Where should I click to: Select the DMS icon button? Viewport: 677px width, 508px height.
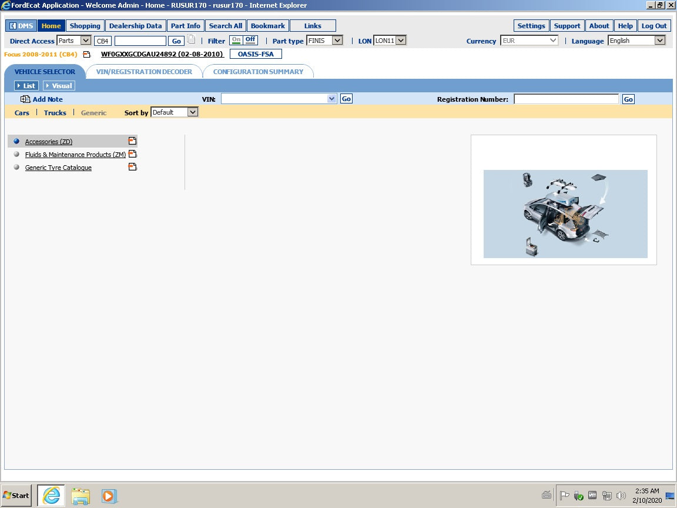point(21,25)
